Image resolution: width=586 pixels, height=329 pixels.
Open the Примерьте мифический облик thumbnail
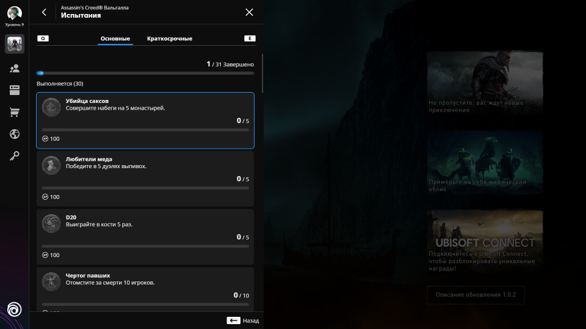tap(485, 162)
